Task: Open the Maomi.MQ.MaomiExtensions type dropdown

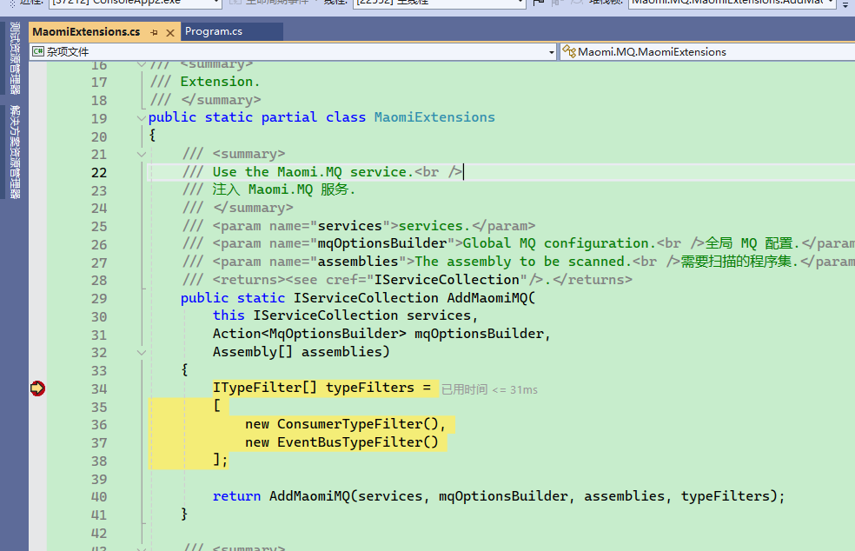Action: click(x=706, y=52)
